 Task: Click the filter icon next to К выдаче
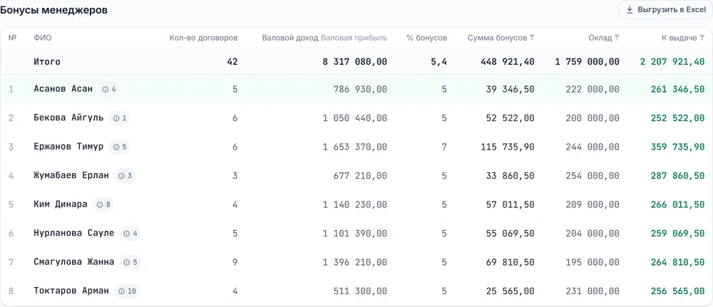(702, 38)
